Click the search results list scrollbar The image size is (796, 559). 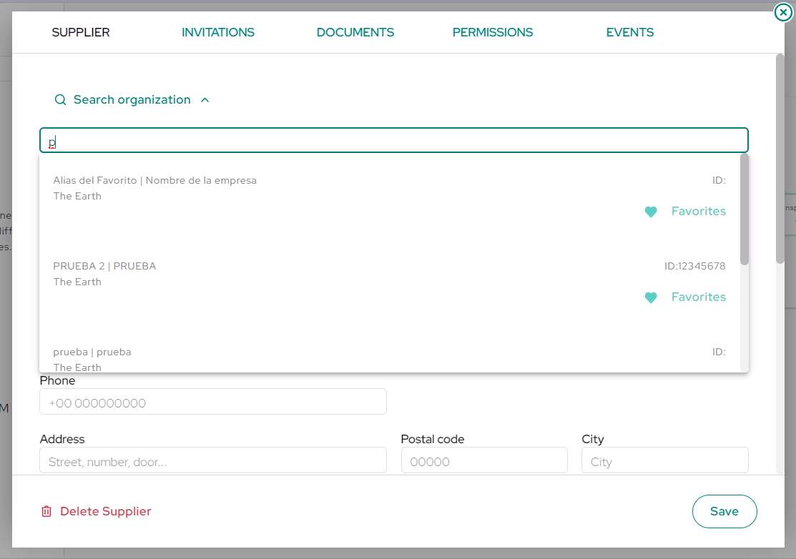(745, 209)
